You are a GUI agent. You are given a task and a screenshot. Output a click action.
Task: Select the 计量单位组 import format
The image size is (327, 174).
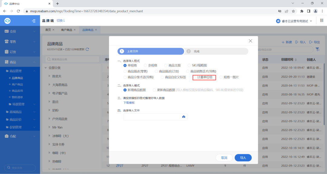(195, 77)
